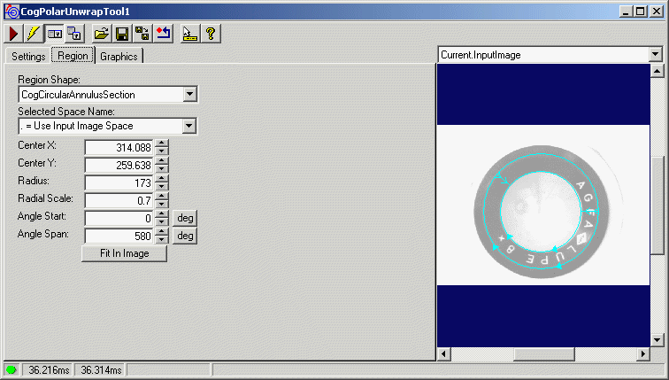Click the Radial Scale value field

click(x=119, y=201)
